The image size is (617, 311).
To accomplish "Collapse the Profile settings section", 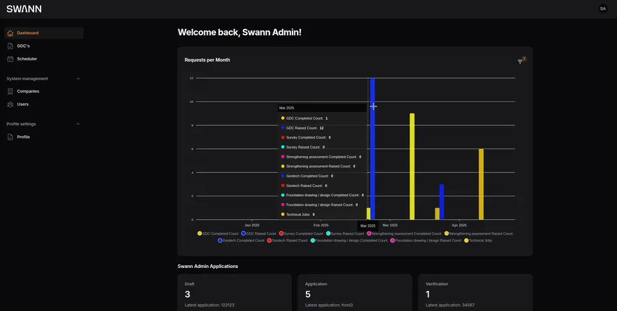I will (78, 124).
